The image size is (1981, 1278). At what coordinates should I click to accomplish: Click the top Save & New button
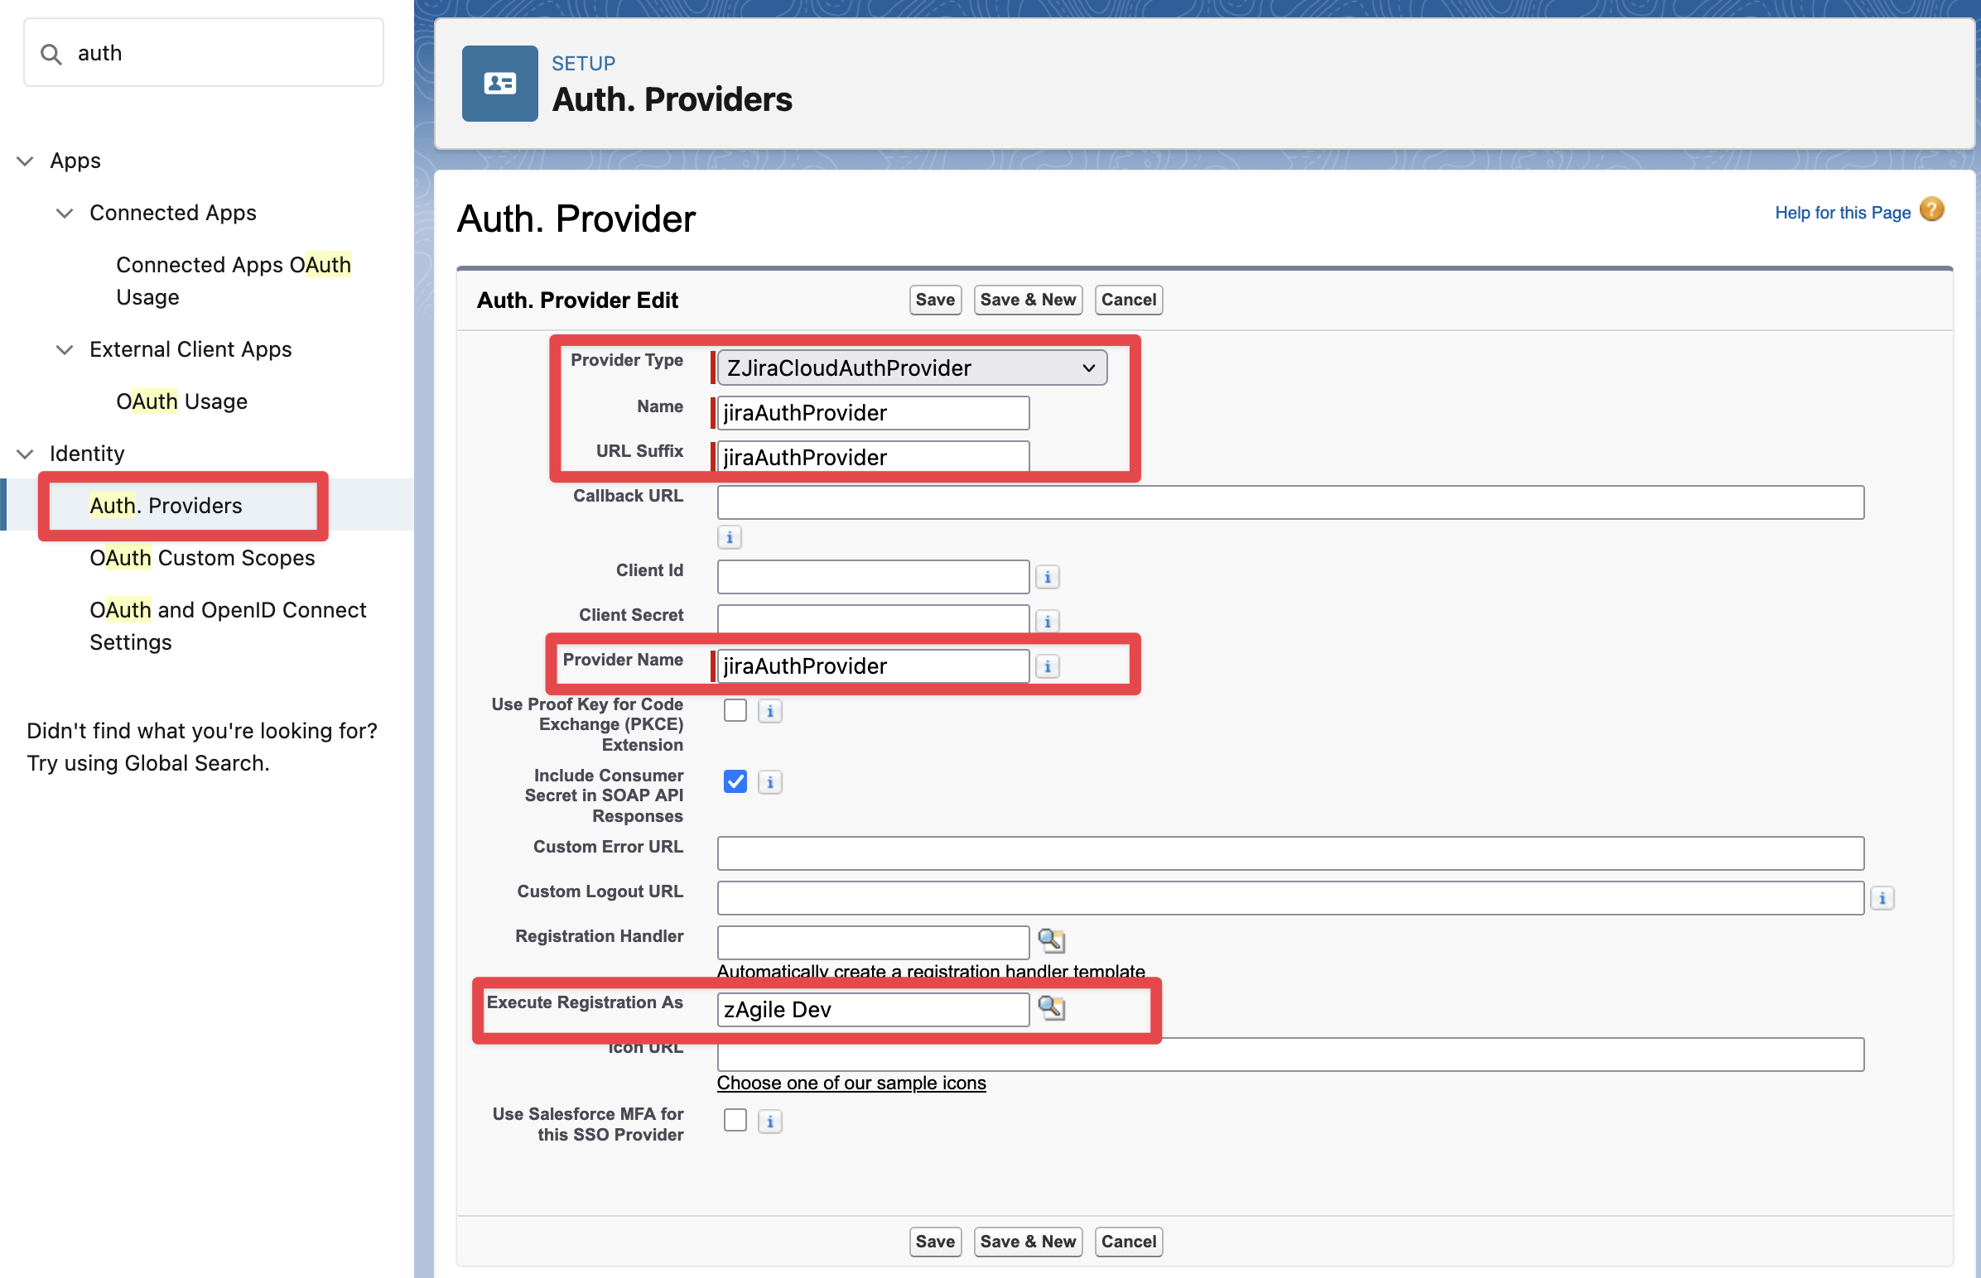click(x=1027, y=300)
